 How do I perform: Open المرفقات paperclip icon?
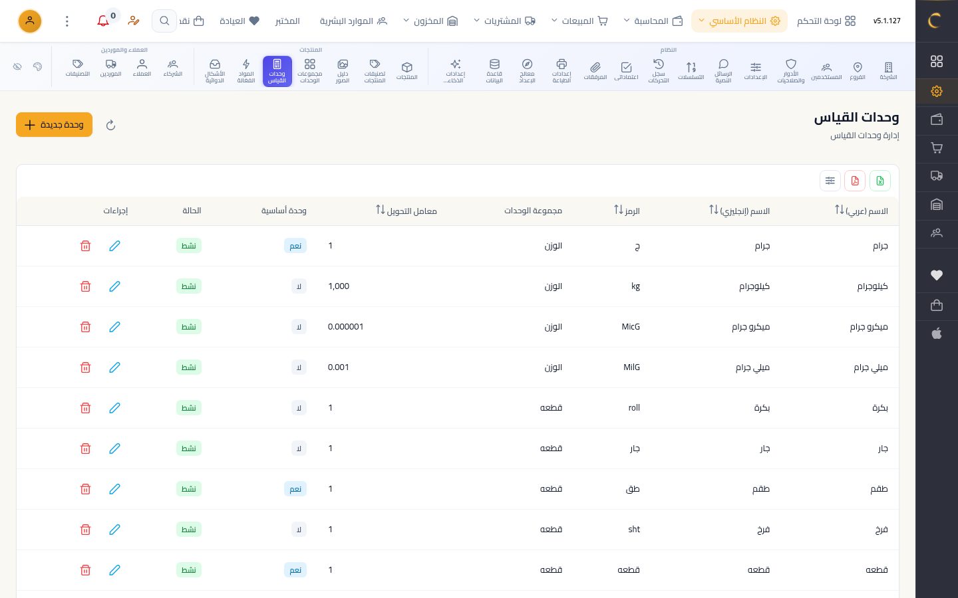click(595, 70)
